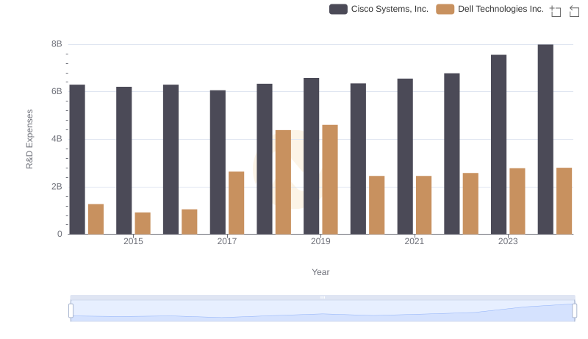This screenshot has width=588, height=339.
Task: Click the Cisco bar for 2019
Action: 311,157
